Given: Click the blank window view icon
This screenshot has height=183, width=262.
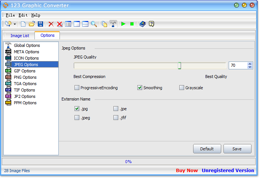Looking at the screenshot, I should pyautogui.click(x=77, y=24).
